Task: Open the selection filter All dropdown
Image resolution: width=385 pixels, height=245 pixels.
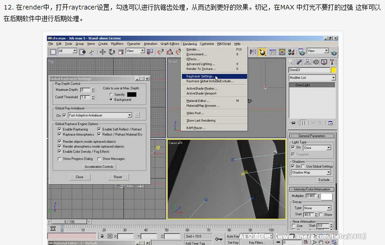Action: click(68, 51)
